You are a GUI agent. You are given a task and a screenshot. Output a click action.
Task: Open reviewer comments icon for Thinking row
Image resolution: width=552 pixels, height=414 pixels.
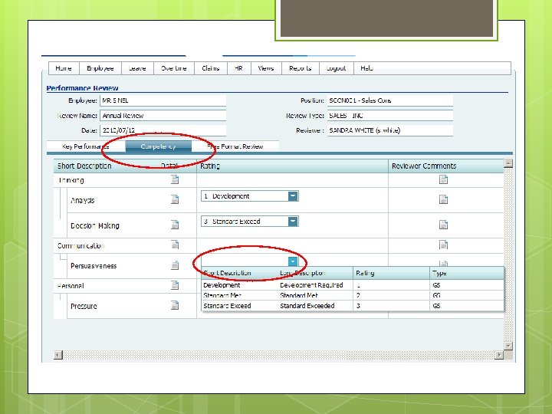point(444,179)
